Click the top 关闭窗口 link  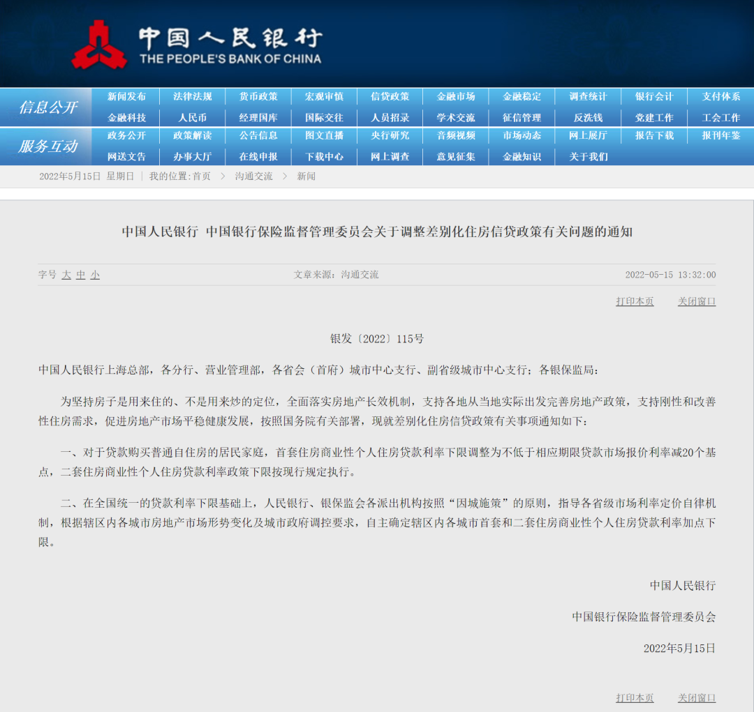click(697, 301)
